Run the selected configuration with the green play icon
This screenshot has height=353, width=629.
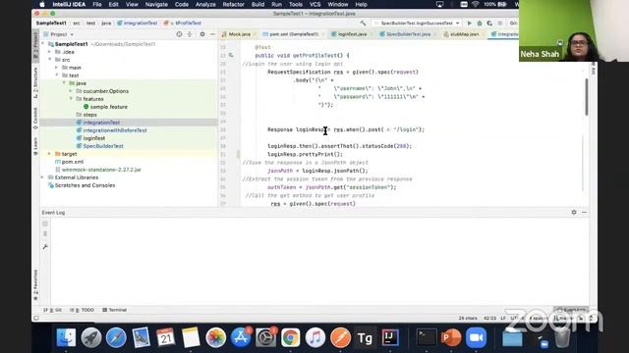(470, 24)
